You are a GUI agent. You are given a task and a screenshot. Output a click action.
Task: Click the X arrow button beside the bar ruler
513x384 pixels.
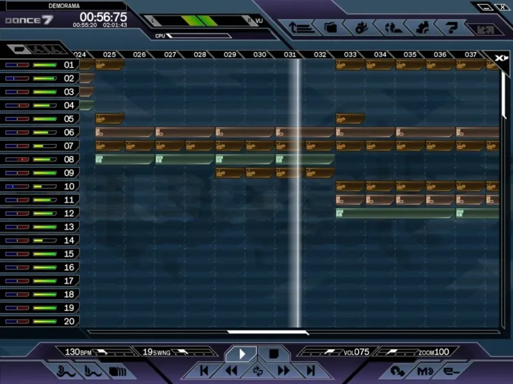(x=501, y=58)
